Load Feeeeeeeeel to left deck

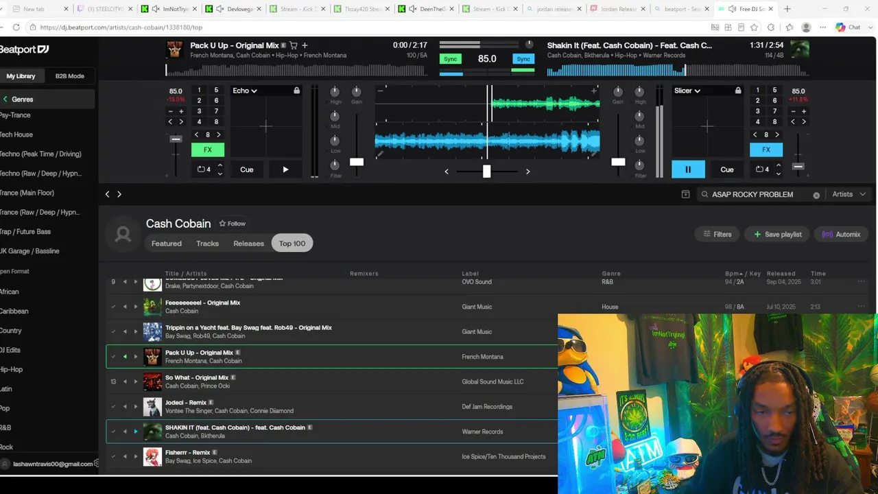click(125, 307)
